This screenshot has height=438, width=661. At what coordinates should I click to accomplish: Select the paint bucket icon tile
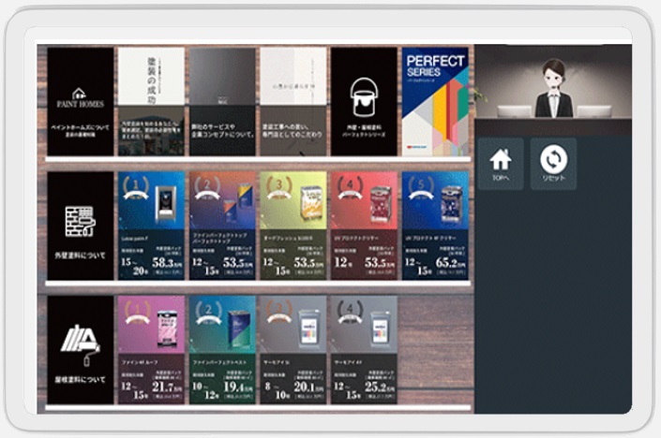pos(363,101)
